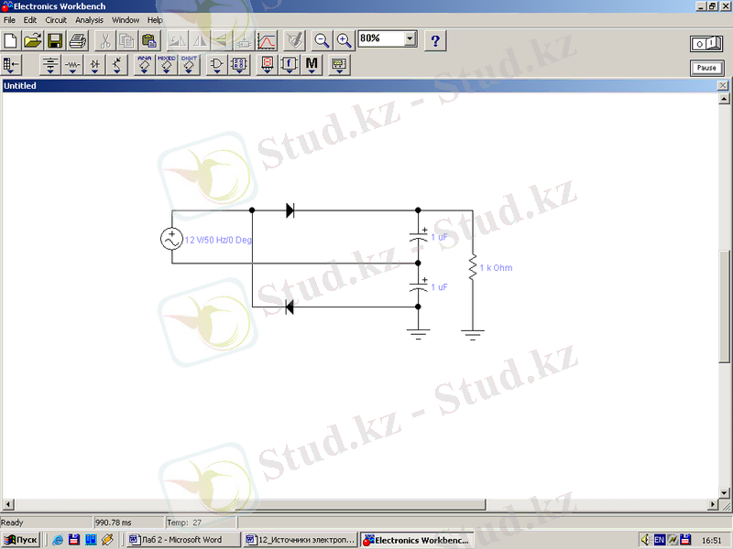Open the Basic resistor parts bin
This screenshot has height=549, width=733.
[x=72, y=64]
